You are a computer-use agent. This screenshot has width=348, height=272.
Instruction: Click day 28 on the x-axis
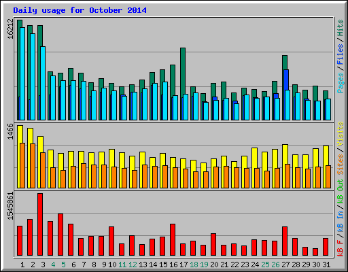point(296,265)
